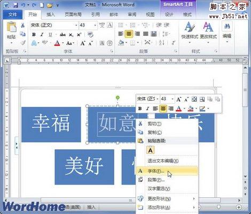This screenshot has width=251, height=214.
Task: Toggle Strikethrough abc in ribbon
Action: coord(62,35)
